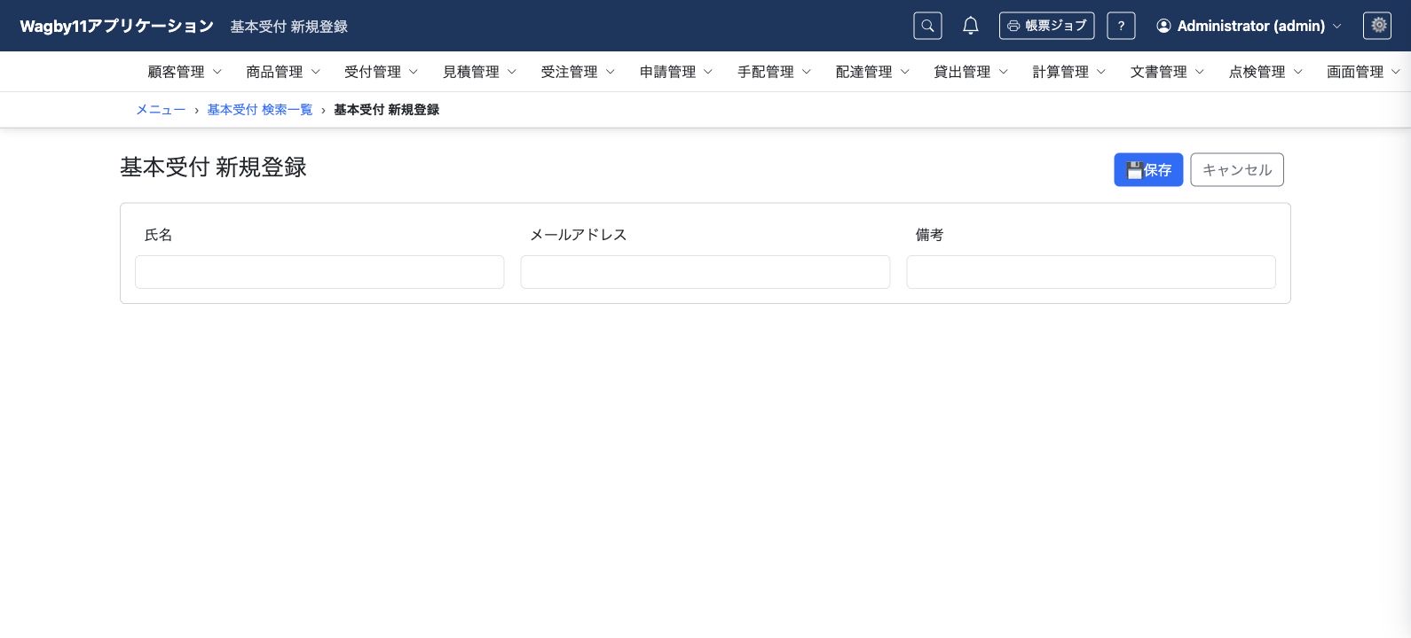Screen dimensions: 1411x638
Task: Expand the 申請管理 dropdown
Action: pos(676,72)
